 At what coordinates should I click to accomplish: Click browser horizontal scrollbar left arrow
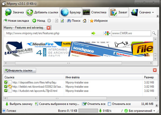pos(6,63)
